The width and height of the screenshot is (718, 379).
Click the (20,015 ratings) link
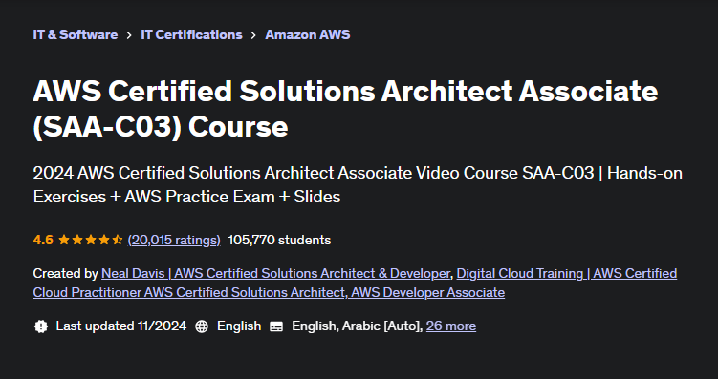(174, 240)
